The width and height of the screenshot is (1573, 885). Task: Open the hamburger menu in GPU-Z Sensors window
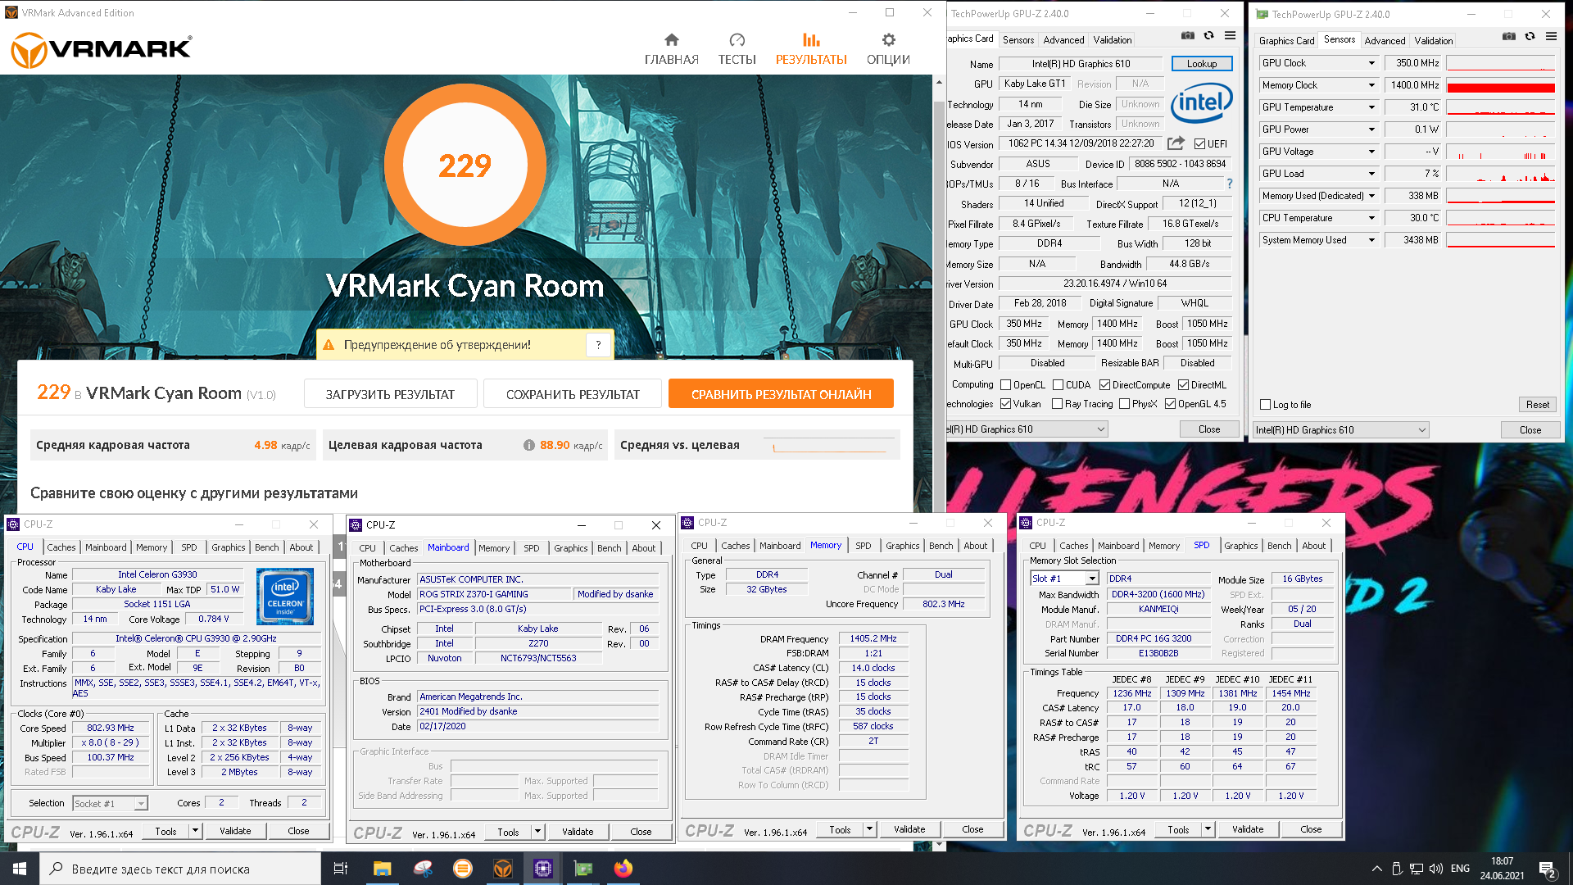tap(1551, 36)
